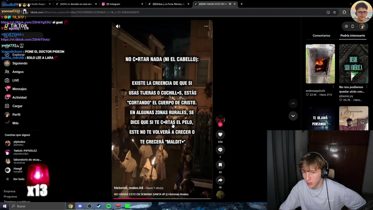Share the video with the arrow icon
Image resolution: width=373 pixels, height=210 pixels.
[220, 180]
